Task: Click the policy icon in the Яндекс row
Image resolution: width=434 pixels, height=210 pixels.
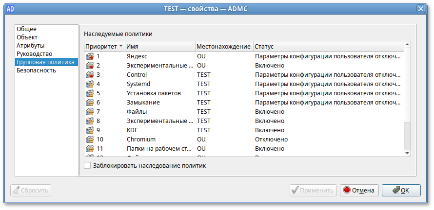Action: 90,56
